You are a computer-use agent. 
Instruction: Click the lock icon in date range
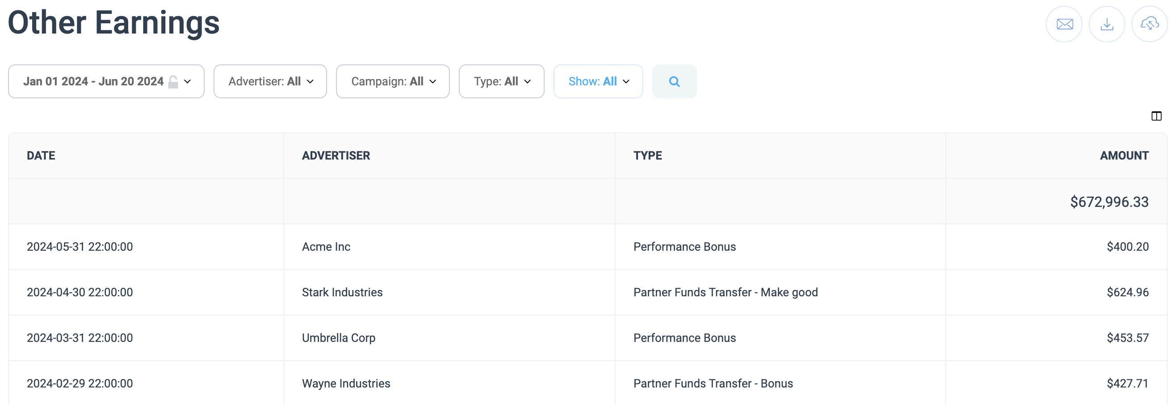pos(173,82)
